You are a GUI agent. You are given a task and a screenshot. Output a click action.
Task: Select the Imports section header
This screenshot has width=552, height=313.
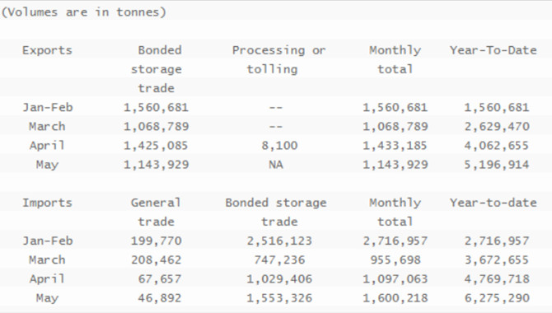click(47, 203)
